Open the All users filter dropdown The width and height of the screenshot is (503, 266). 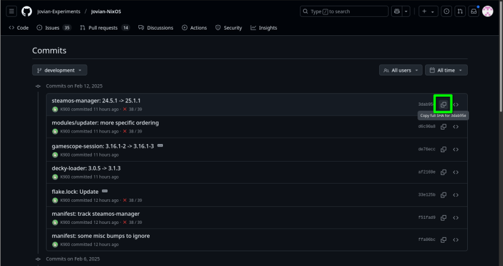tap(401, 70)
